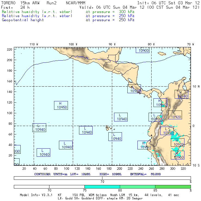Click the '70 W' longitude label
201x201 pixels.
coord(190,44)
